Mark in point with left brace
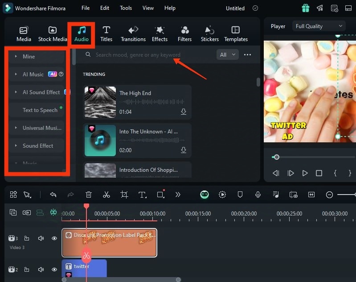 pos(335,173)
